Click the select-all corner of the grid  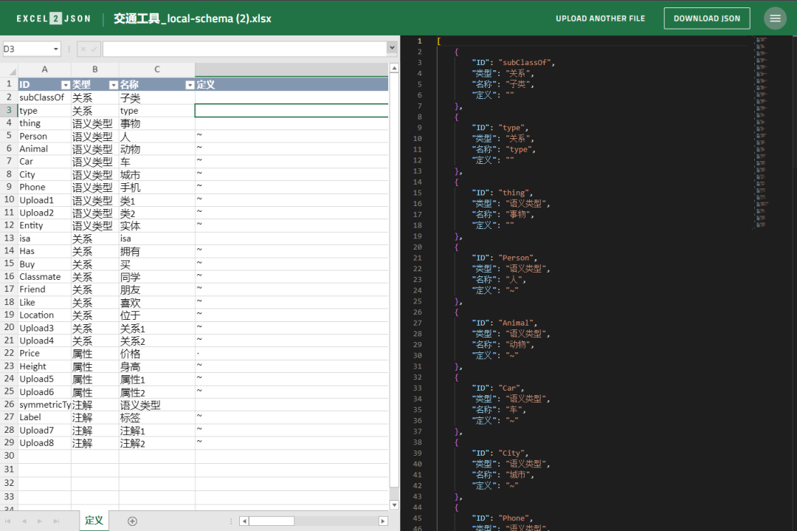[x=9, y=69]
